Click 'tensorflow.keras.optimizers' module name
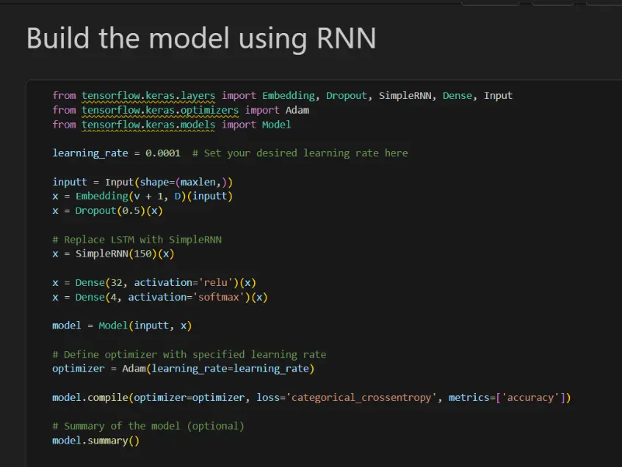The width and height of the screenshot is (622, 467). (160, 110)
